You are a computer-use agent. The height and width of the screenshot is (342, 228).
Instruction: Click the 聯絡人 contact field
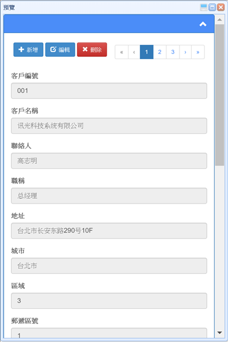[x=109, y=161]
